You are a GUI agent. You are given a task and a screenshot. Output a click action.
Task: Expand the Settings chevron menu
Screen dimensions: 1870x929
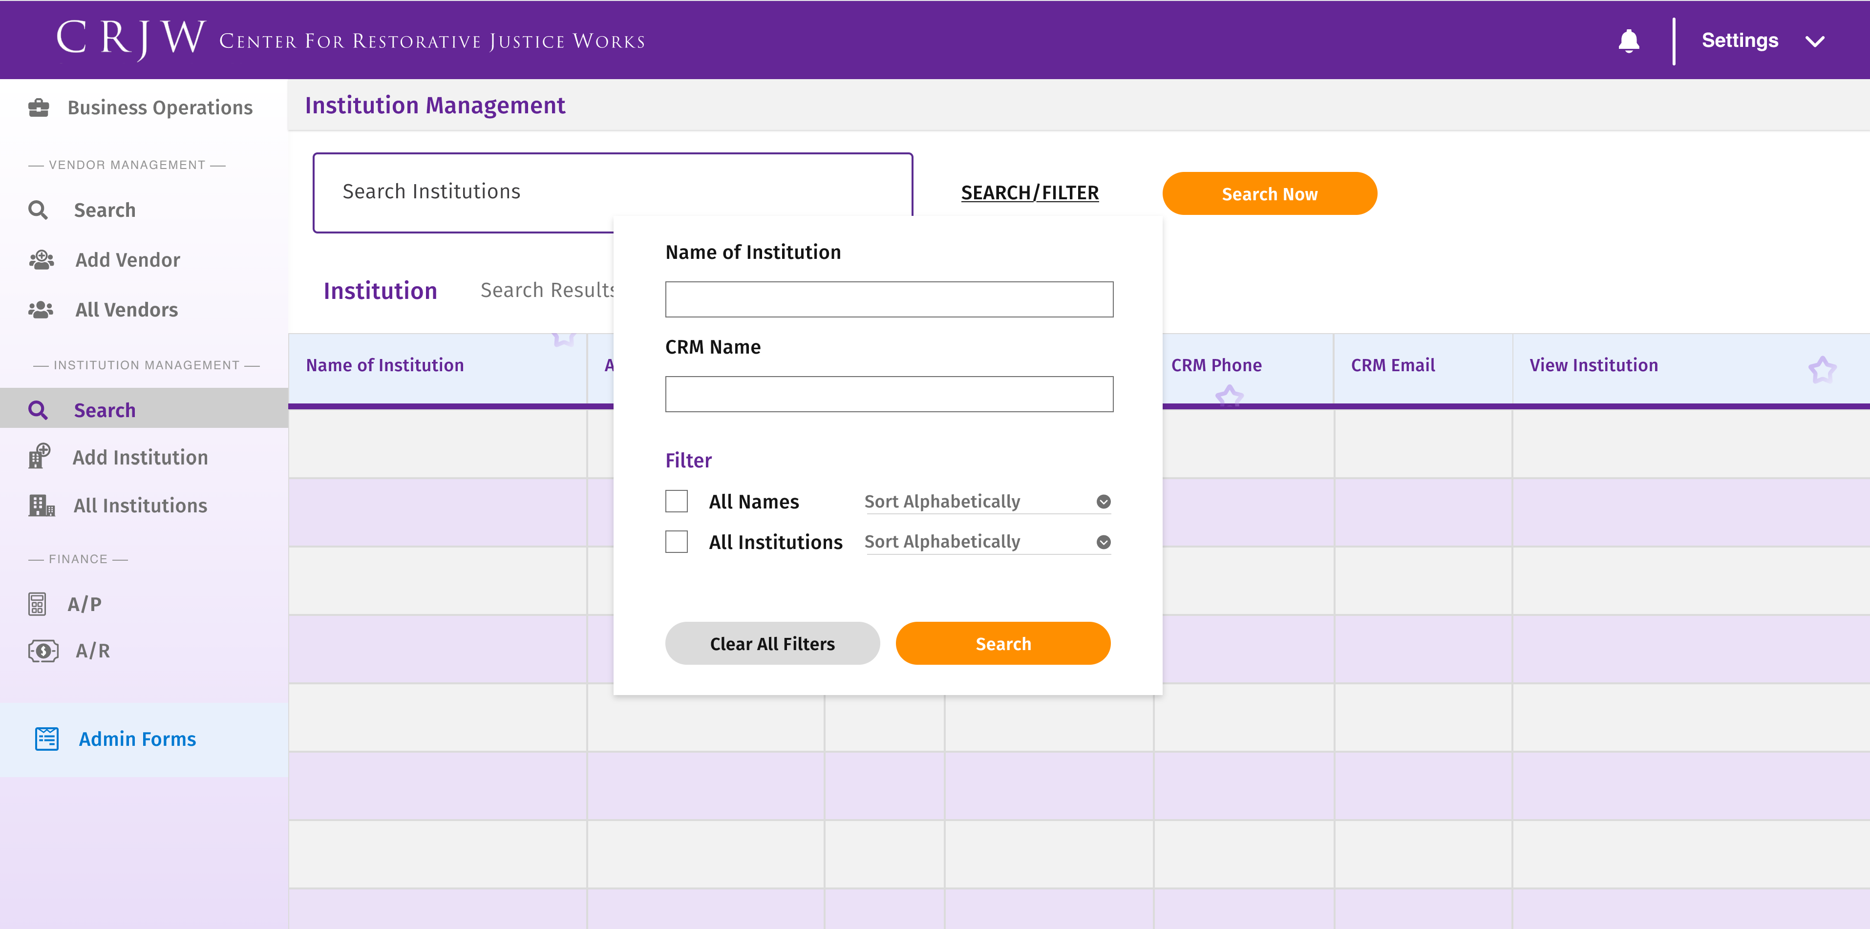click(x=1814, y=42)
